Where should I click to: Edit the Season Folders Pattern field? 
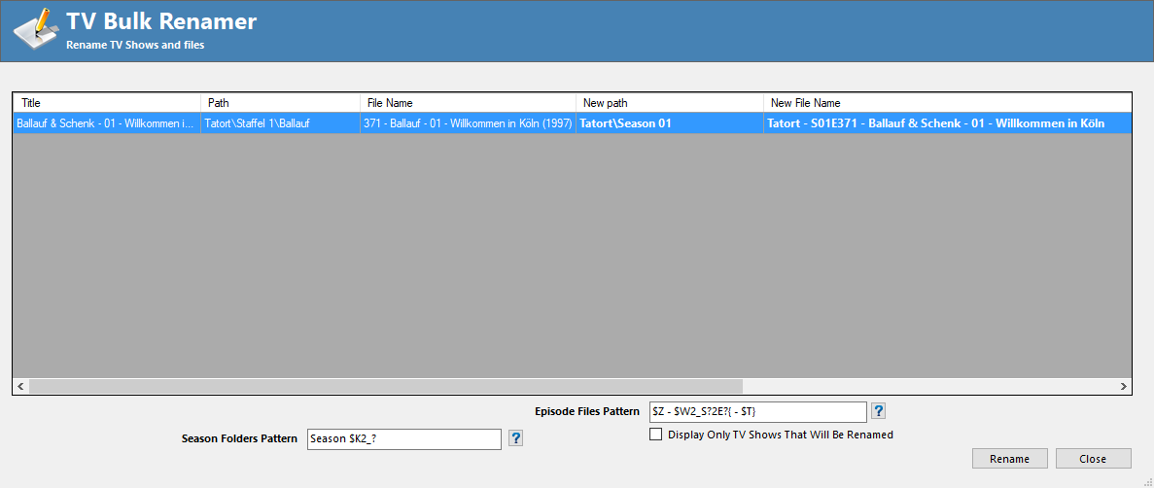click(x=404, y=438)
